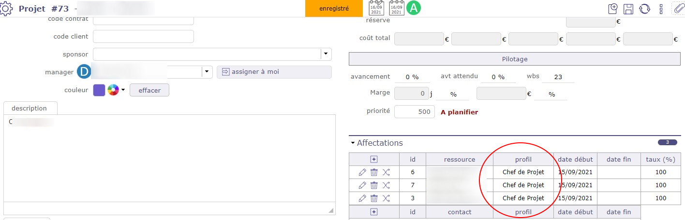Select the description tab

point(30,108)
